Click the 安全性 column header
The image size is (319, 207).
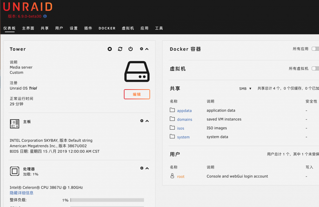pyautogui.click(x=311, y=101)
